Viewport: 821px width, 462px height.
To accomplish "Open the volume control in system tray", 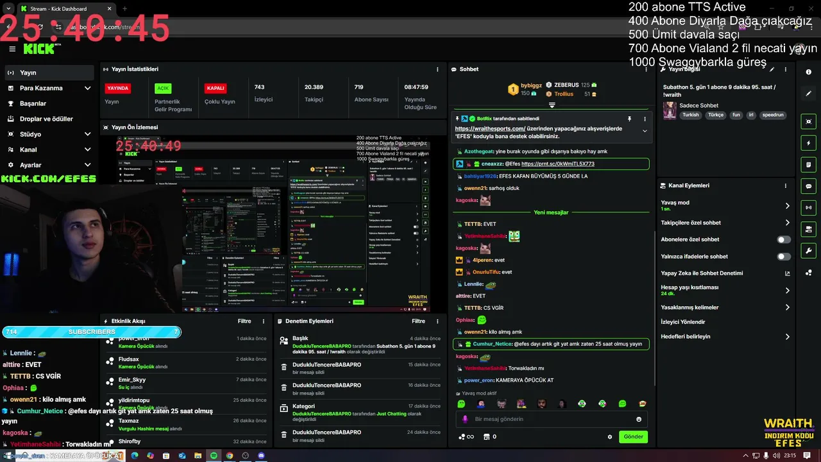I will (x=777, y=456).
